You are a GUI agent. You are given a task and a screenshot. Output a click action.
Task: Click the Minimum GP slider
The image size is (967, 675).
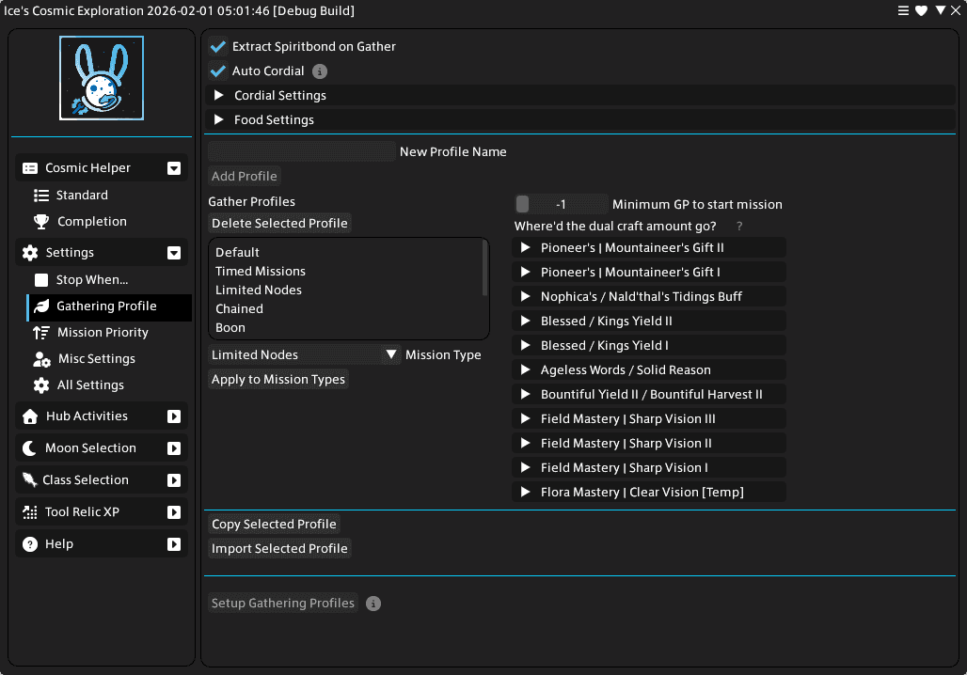[561, 204]
